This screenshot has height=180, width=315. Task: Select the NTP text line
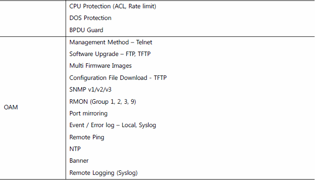click(x=75, y=149)
